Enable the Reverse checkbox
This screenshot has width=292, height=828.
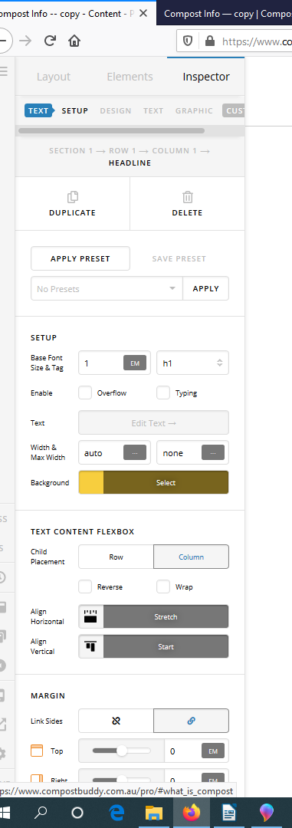click(x=85, y=586)
